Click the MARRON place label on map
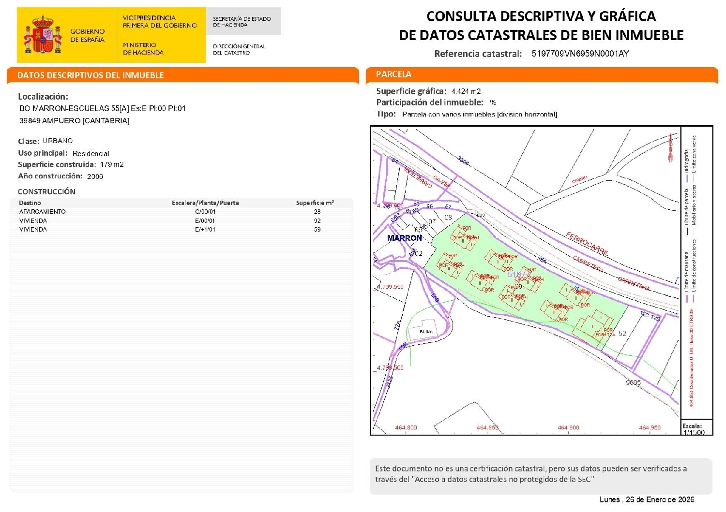 404,238
